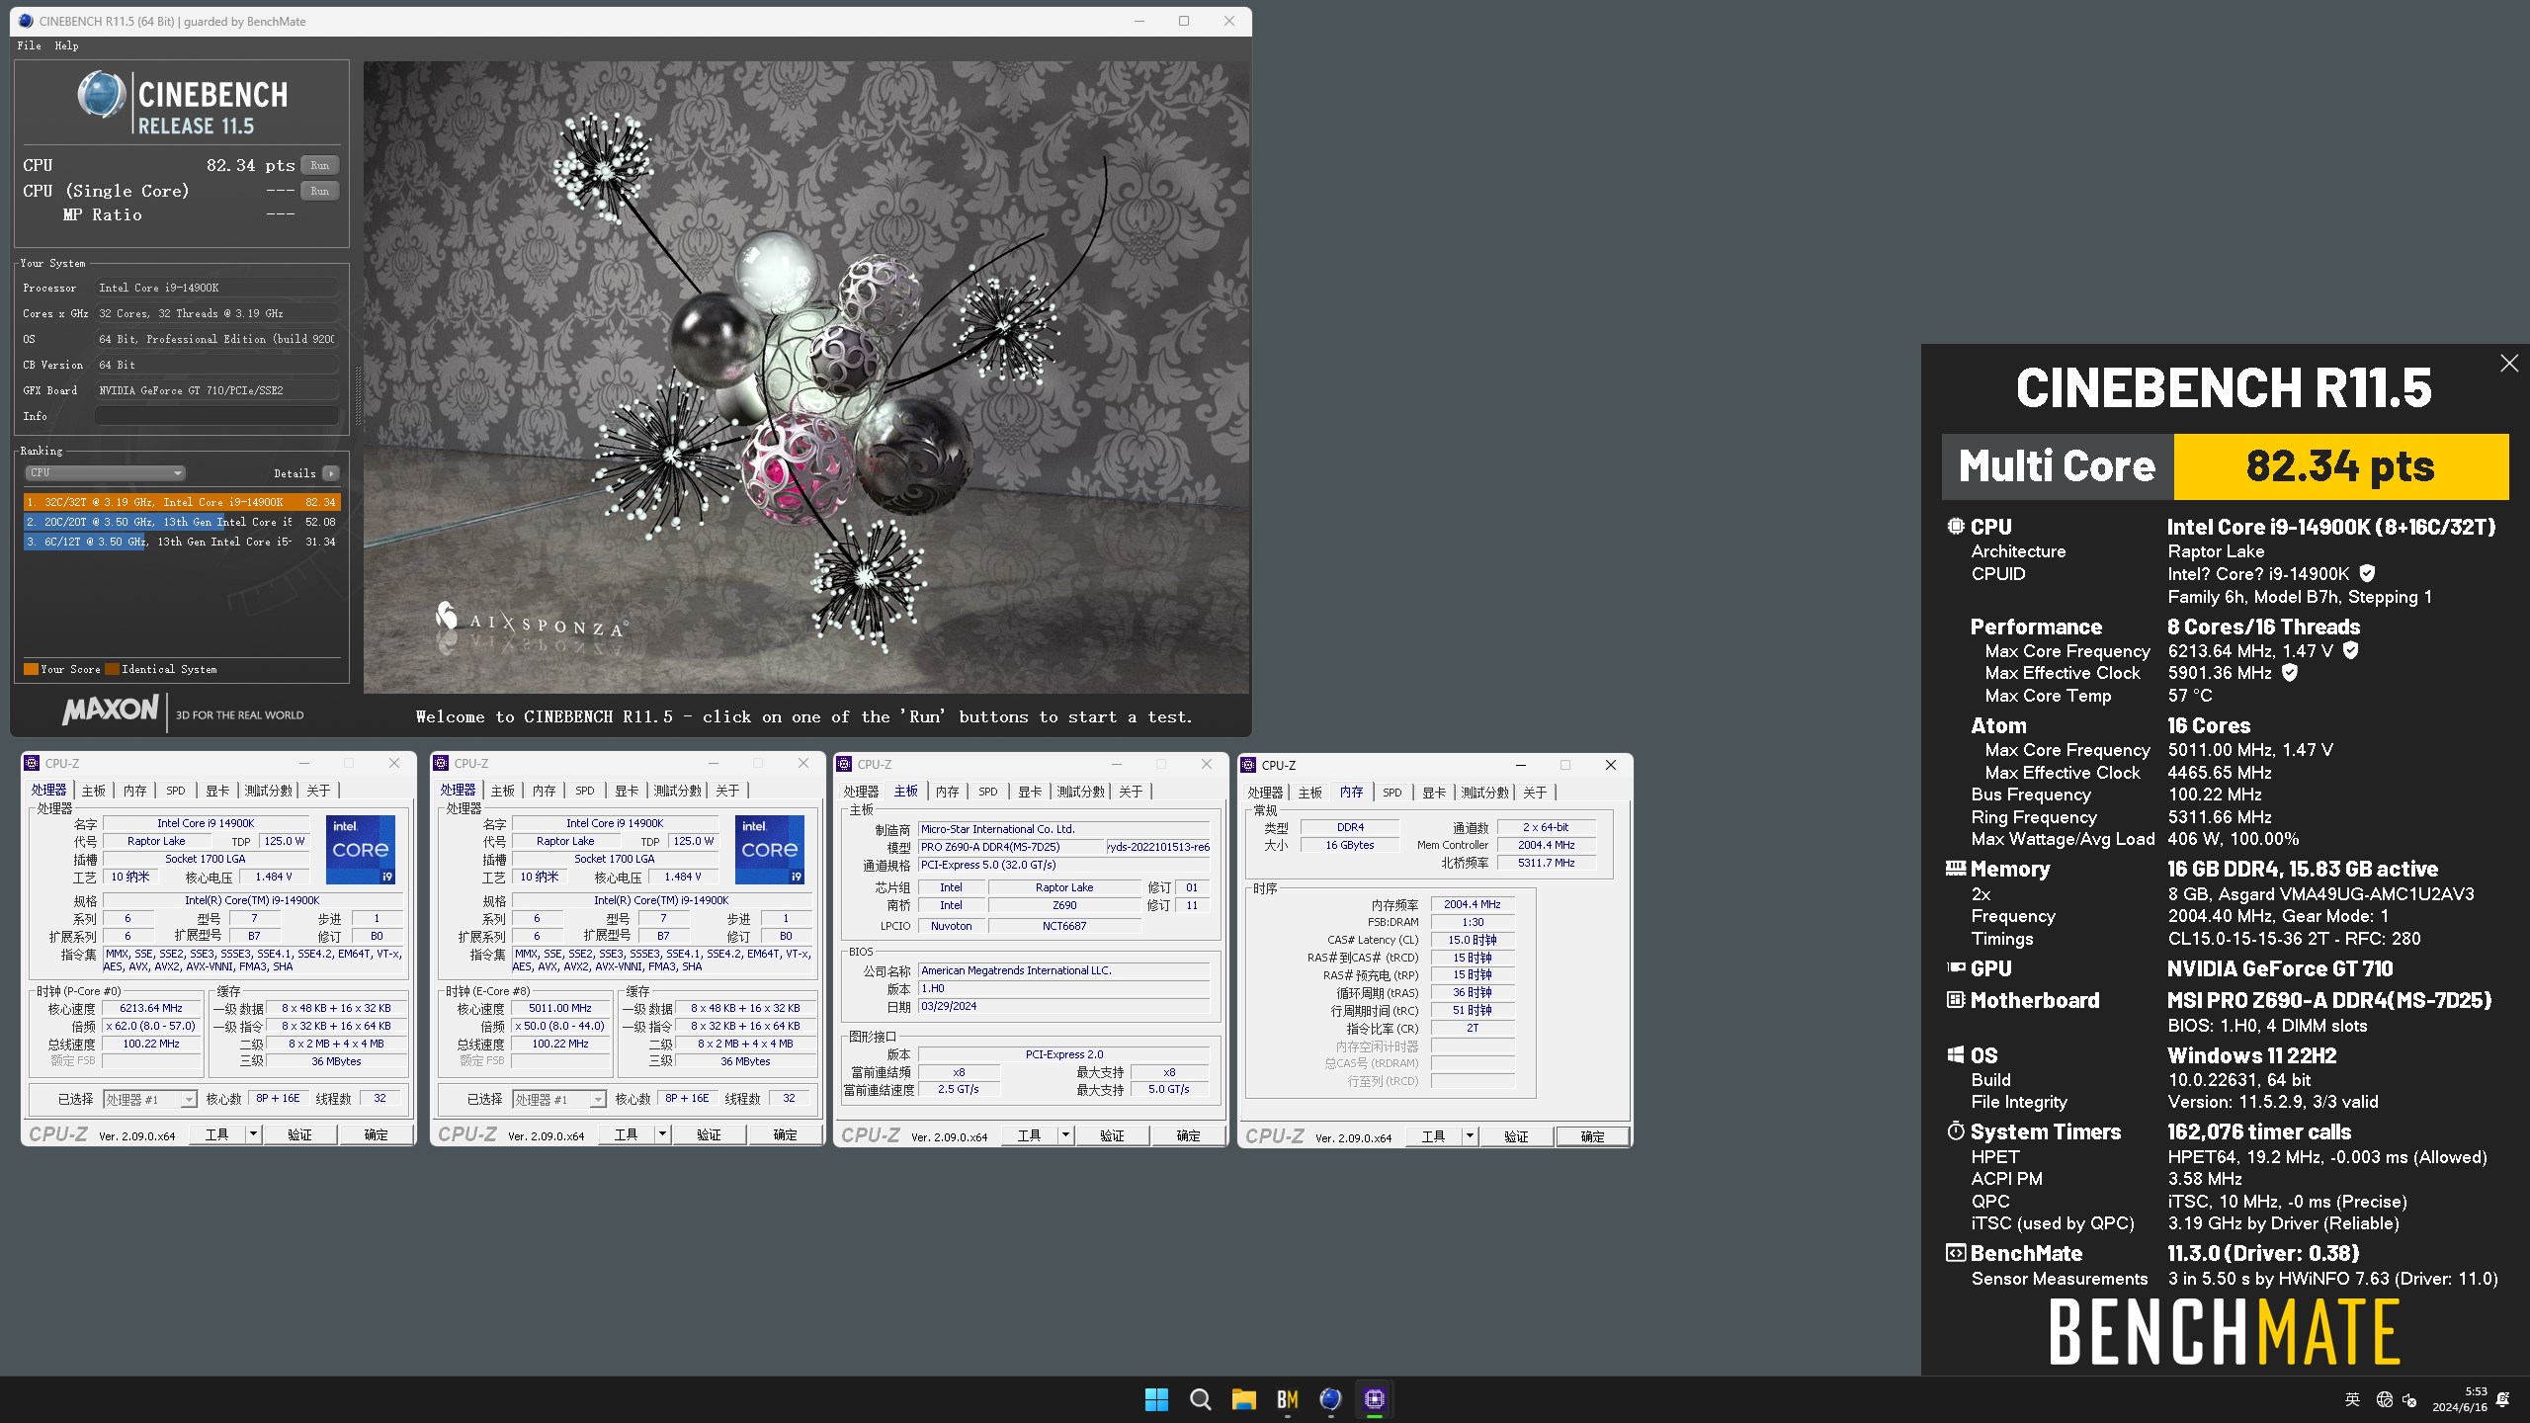Click the disconnected network globe tray icon
This screenshot has height=1423, width=2530.
[x=2384, y=1399]
